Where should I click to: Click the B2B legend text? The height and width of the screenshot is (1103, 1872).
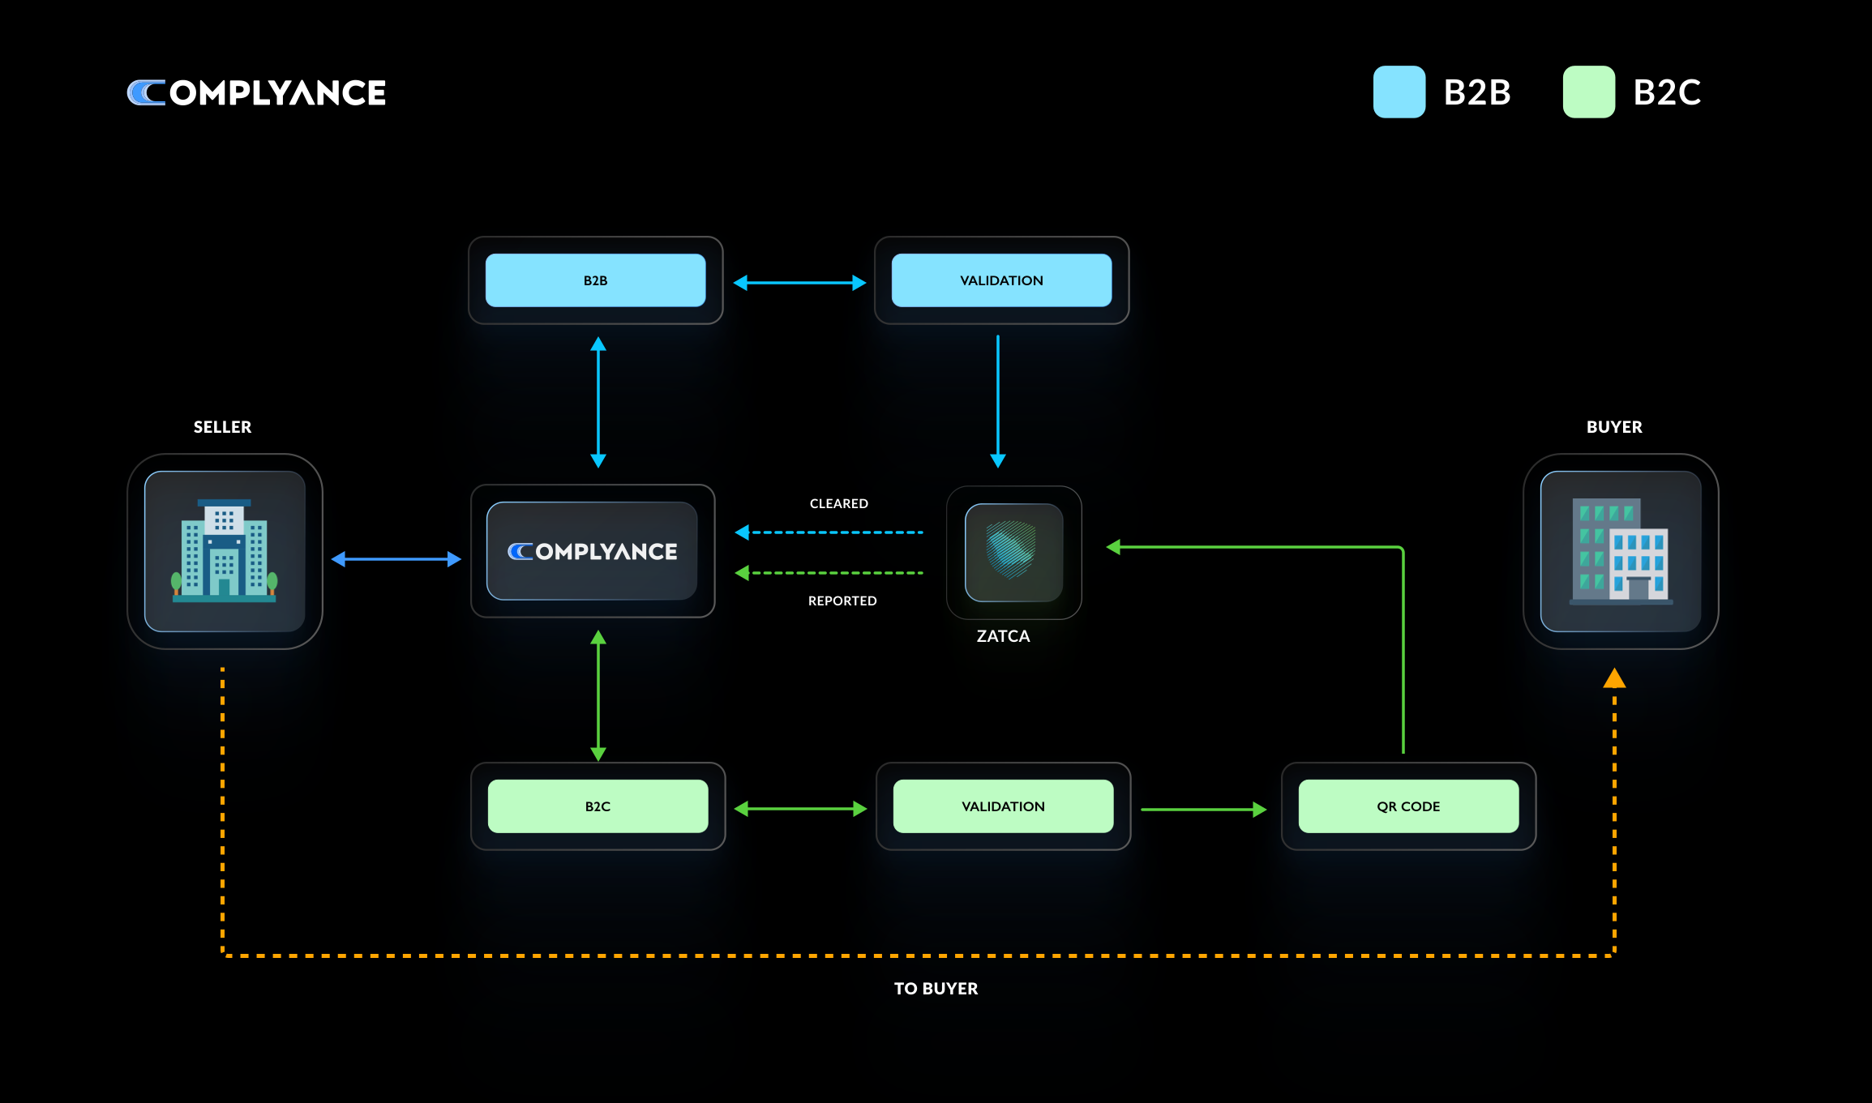(x=1477, y=92)
